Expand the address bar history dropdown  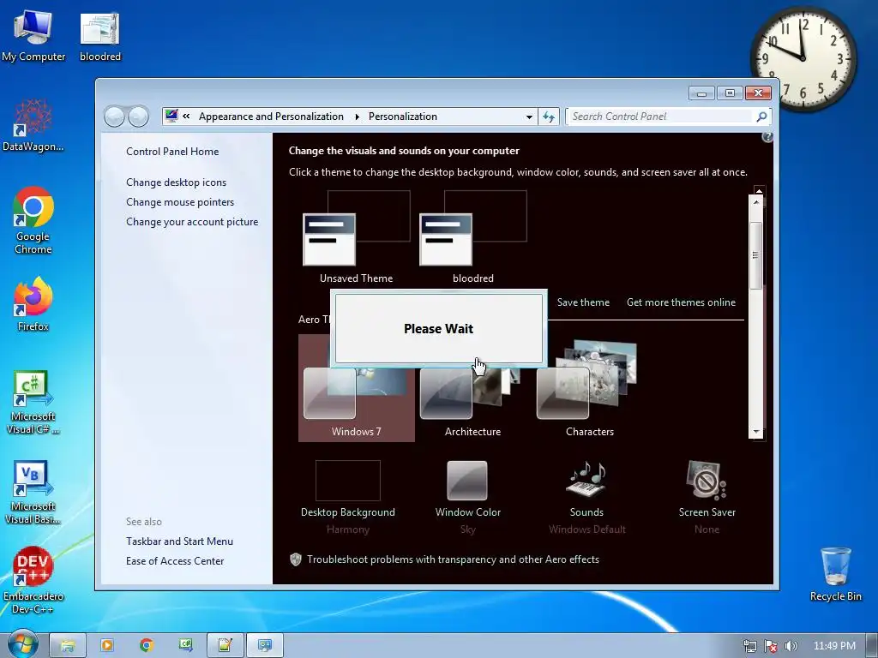point(528,117)
